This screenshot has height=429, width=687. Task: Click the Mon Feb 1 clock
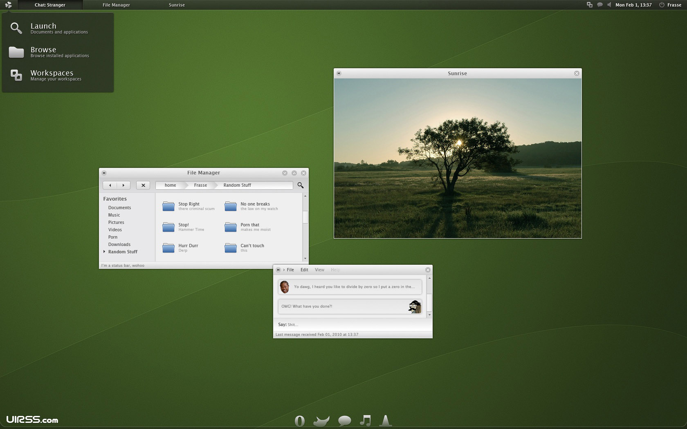click(633, 5)
